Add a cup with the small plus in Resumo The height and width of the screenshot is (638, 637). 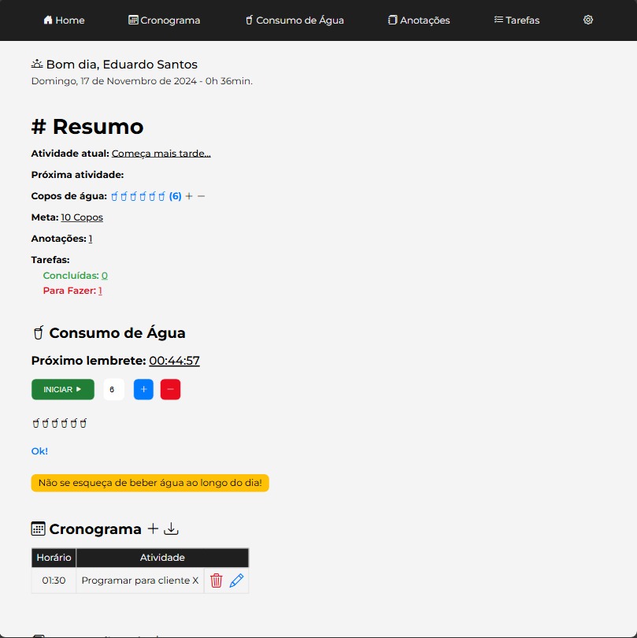[189, 196]
